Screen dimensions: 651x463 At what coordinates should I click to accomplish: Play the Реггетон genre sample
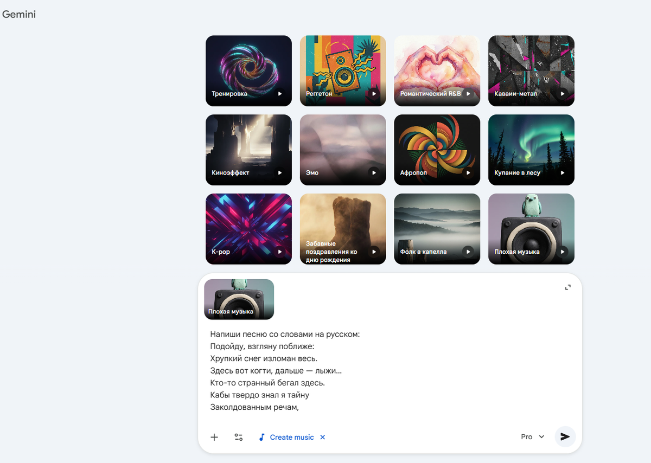pyautogui.click(x=374, y=93)
